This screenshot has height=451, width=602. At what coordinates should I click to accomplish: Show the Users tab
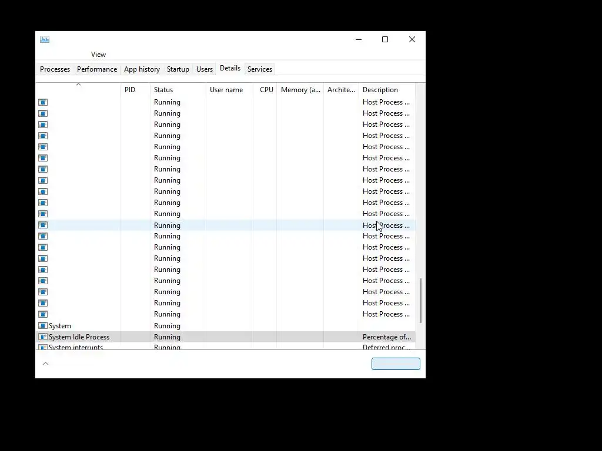pos(204,69)
